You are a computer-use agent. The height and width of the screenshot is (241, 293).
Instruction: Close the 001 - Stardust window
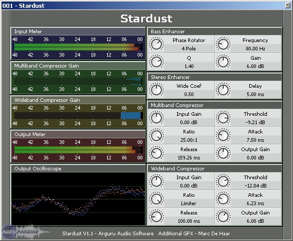coord(288,5)
